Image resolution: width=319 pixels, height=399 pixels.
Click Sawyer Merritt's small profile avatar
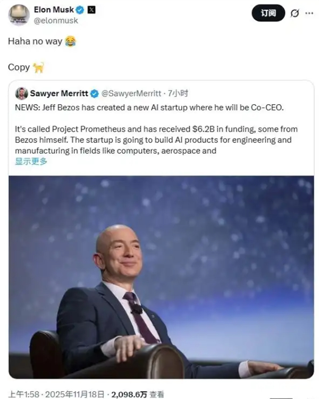(21, 94)
